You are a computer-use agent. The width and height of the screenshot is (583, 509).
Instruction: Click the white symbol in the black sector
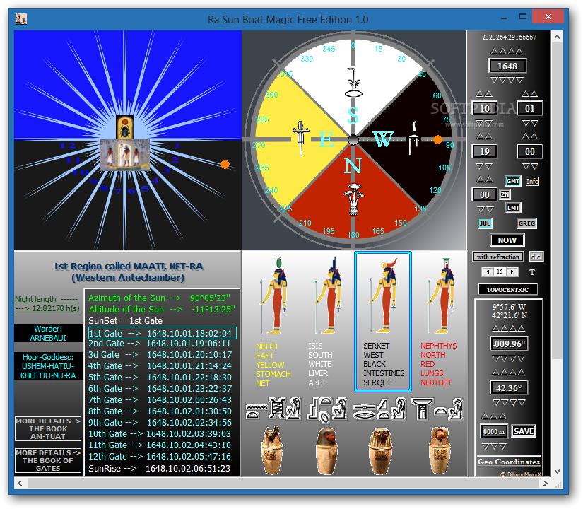tap(413, 138)
